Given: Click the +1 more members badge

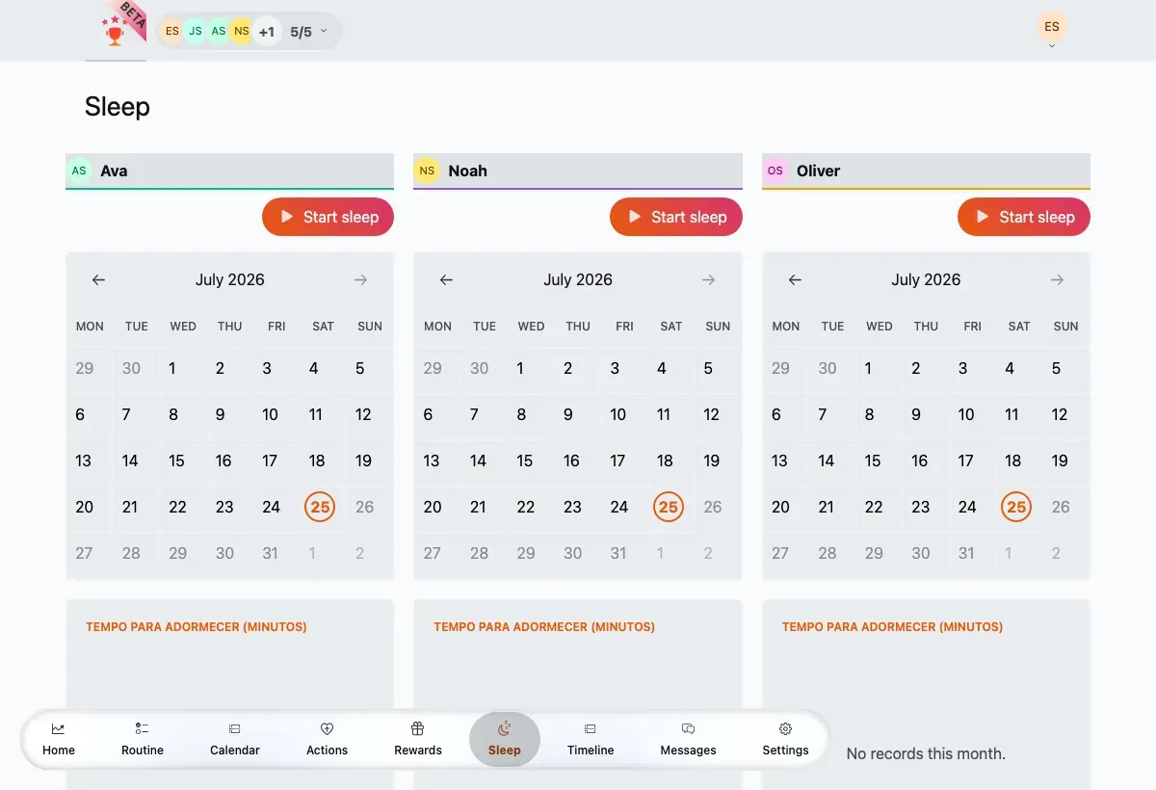Looking at the screenshot, I should pos(267,31).
